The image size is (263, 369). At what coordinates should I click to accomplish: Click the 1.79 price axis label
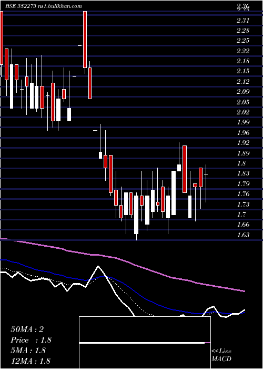coord(243,184)
